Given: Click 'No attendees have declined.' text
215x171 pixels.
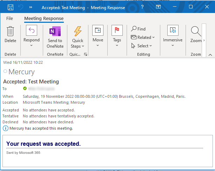Looking at the screenshot, I should [48, 122].
